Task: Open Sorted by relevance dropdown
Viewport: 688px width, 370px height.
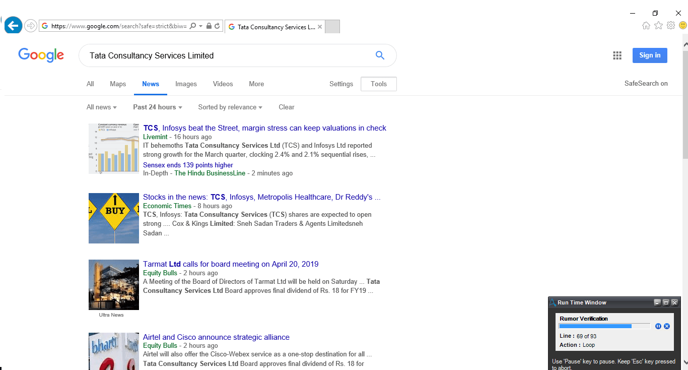Action: (230, 107)
